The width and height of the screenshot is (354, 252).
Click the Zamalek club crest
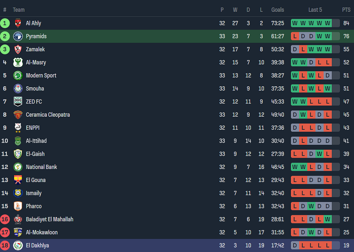click(18, 49)
